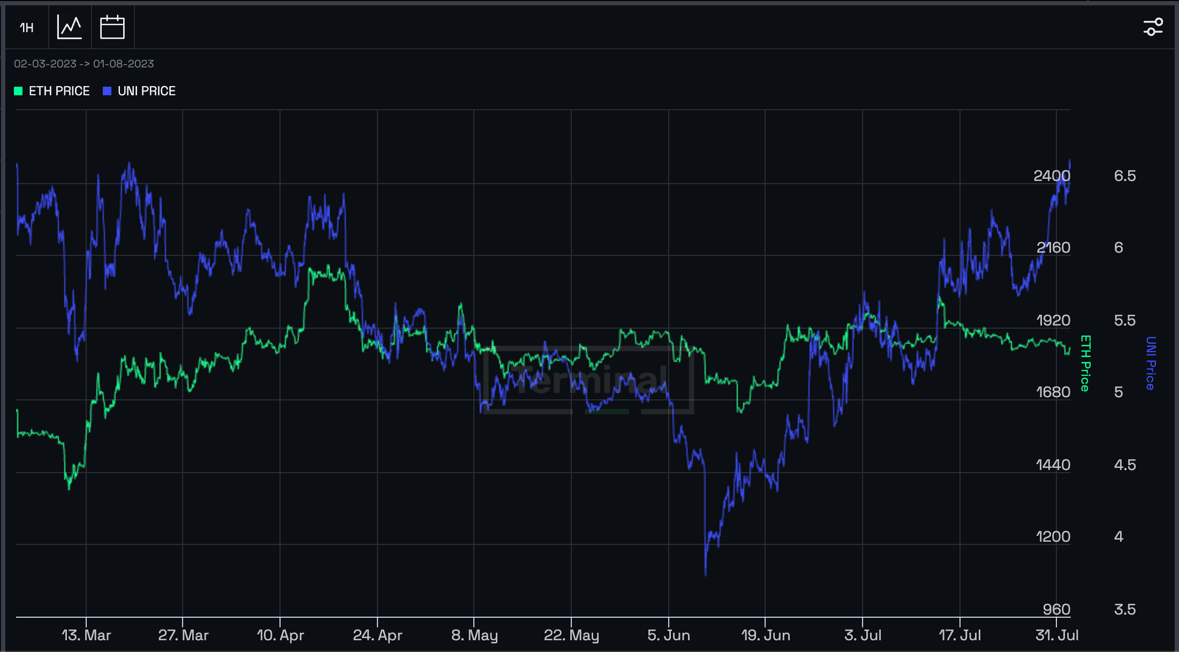This screenshot has width=1179, height=652.
Task: Open the calendar date picker
Action: (x=112, y=27)
